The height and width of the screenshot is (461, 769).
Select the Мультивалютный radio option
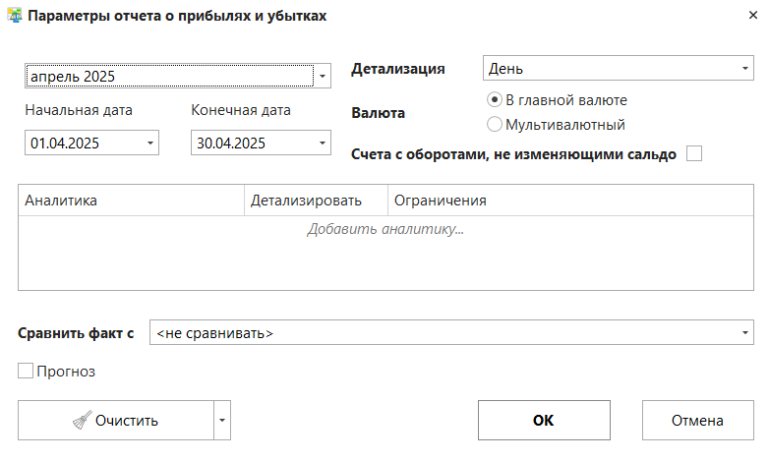pos(495,125)
